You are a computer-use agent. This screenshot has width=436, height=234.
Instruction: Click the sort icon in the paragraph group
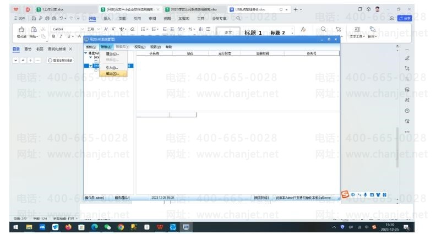click(201, 29)
